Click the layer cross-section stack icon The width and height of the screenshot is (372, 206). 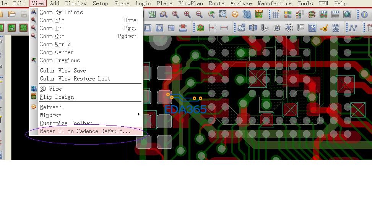[x=312, y=14]
